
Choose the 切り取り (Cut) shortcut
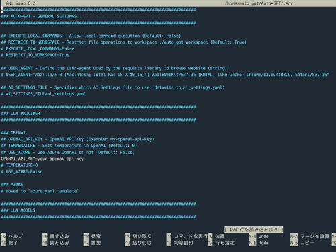142,236
